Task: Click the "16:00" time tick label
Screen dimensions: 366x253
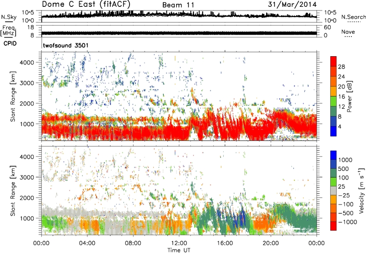Action: [x=225, y=243]
